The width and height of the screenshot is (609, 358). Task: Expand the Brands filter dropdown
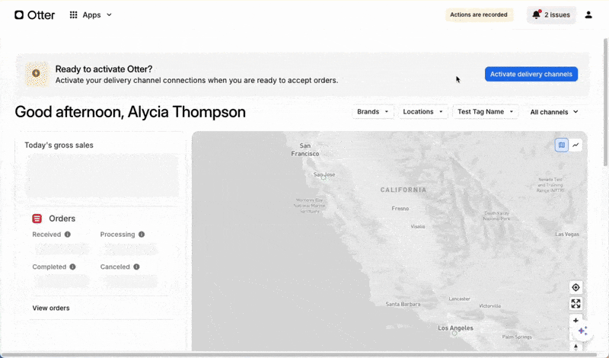[373, 112]
